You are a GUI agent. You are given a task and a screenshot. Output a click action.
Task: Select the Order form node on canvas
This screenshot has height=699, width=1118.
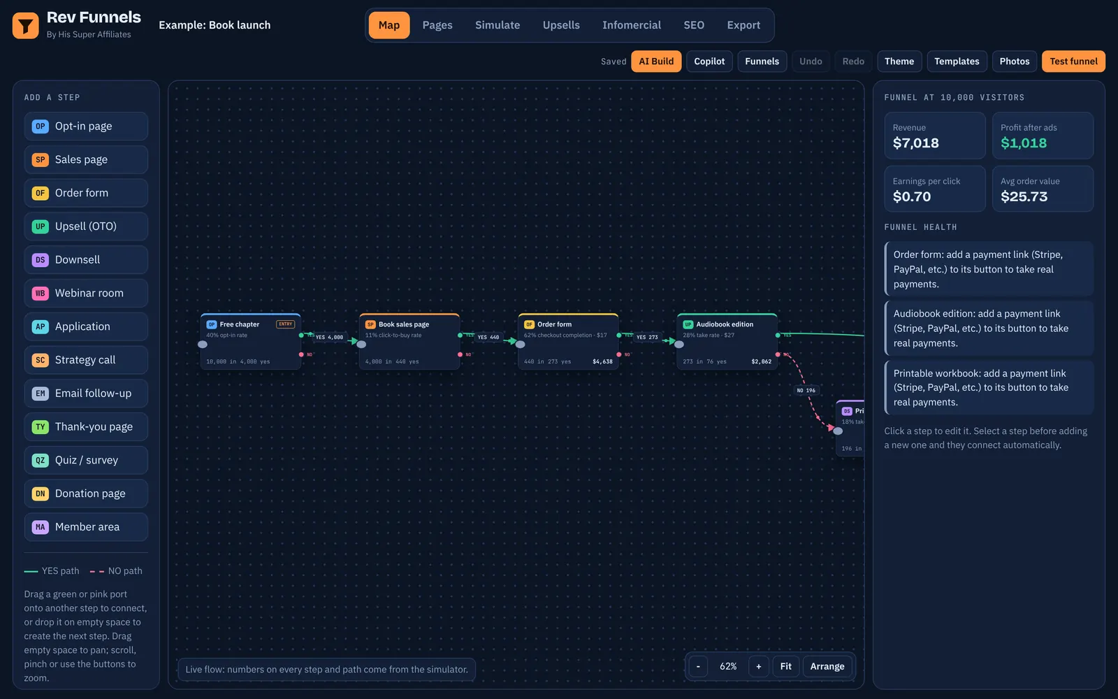(568, 342)
